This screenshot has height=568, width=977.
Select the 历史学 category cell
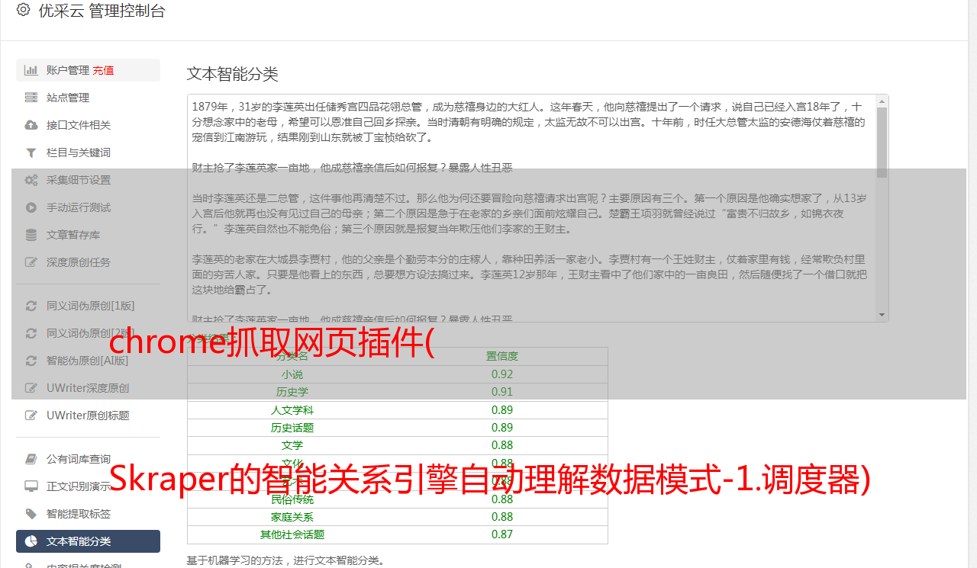[x=292, y=392]
